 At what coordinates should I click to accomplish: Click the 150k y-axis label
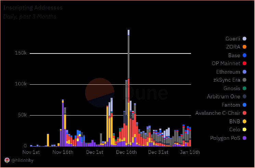click(x=21, y=53)
